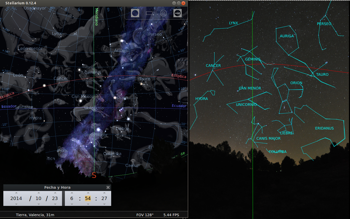Decrease the hour with the down arrow
Image resolution: width=350 pixels, height=219 pixels.
pyautogui.click(x=72, y=204)
